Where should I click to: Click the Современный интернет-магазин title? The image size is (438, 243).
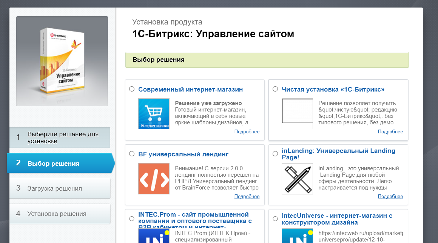click(x=191, y=89)
